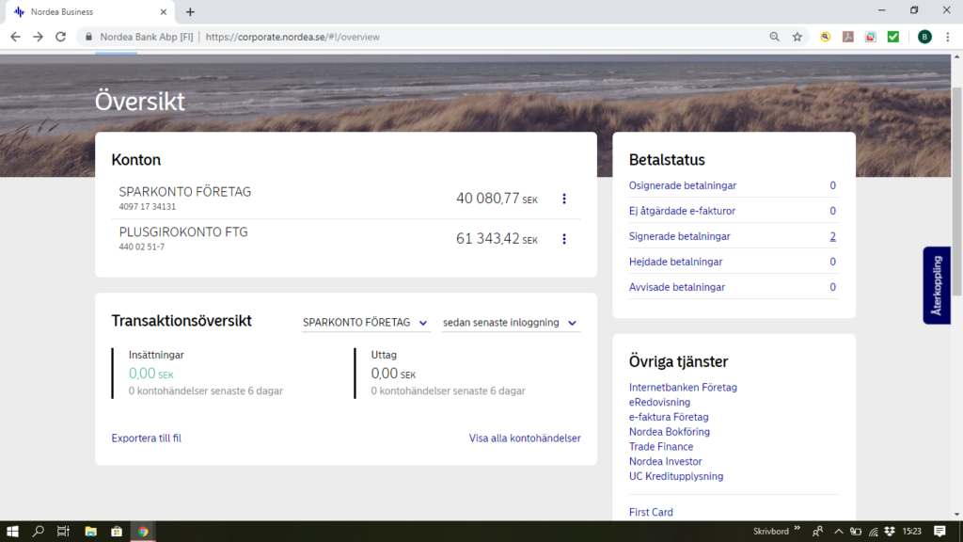This screenshot has width=963, height=542.
Task: Reload the Nordea page
Action: coord(61,37)
